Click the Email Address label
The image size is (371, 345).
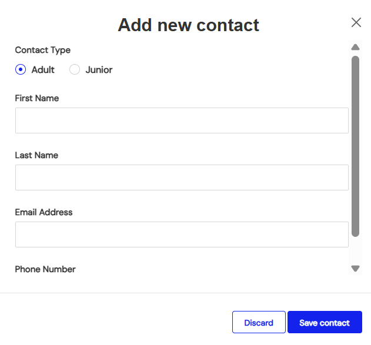tap(44, 212)
